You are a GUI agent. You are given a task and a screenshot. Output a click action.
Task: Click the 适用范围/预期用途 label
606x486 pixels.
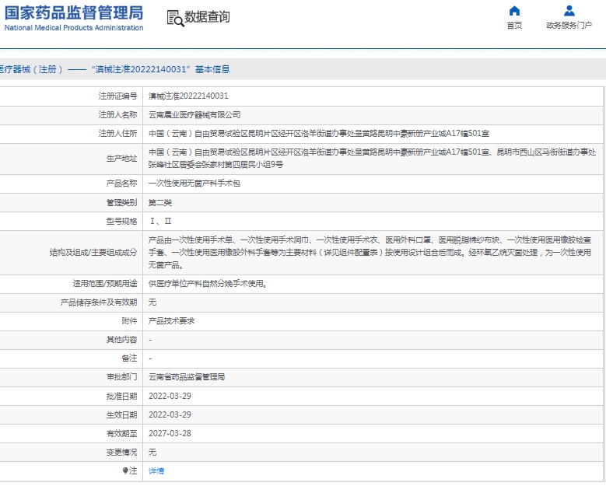[x=105, y=284]
